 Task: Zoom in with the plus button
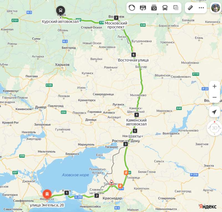[215, 86]
